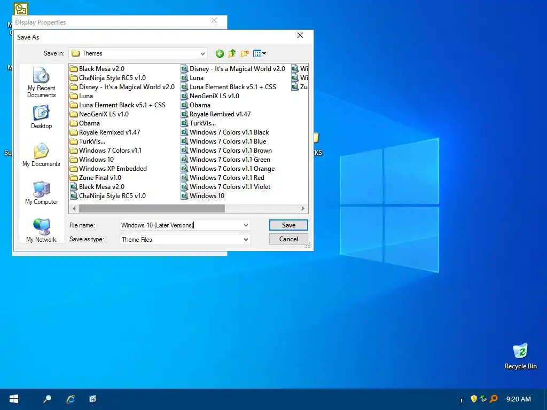Select the Obama theme file
547x410 pixels.
(196, 105)
